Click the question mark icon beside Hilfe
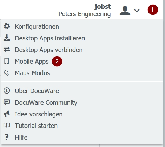 (x=7, y=137)
